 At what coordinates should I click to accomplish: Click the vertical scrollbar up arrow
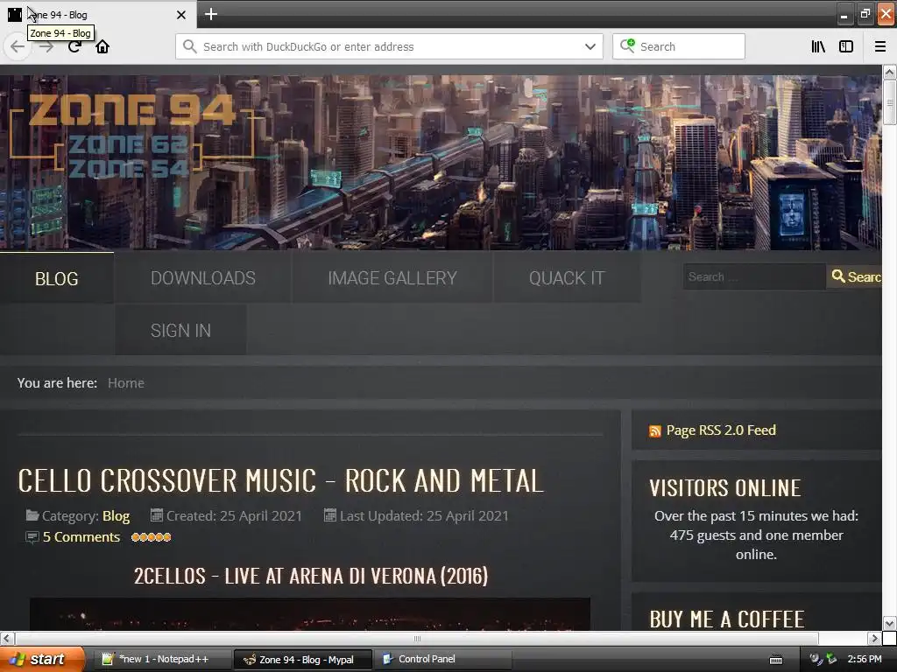click(x=889, y=72)
